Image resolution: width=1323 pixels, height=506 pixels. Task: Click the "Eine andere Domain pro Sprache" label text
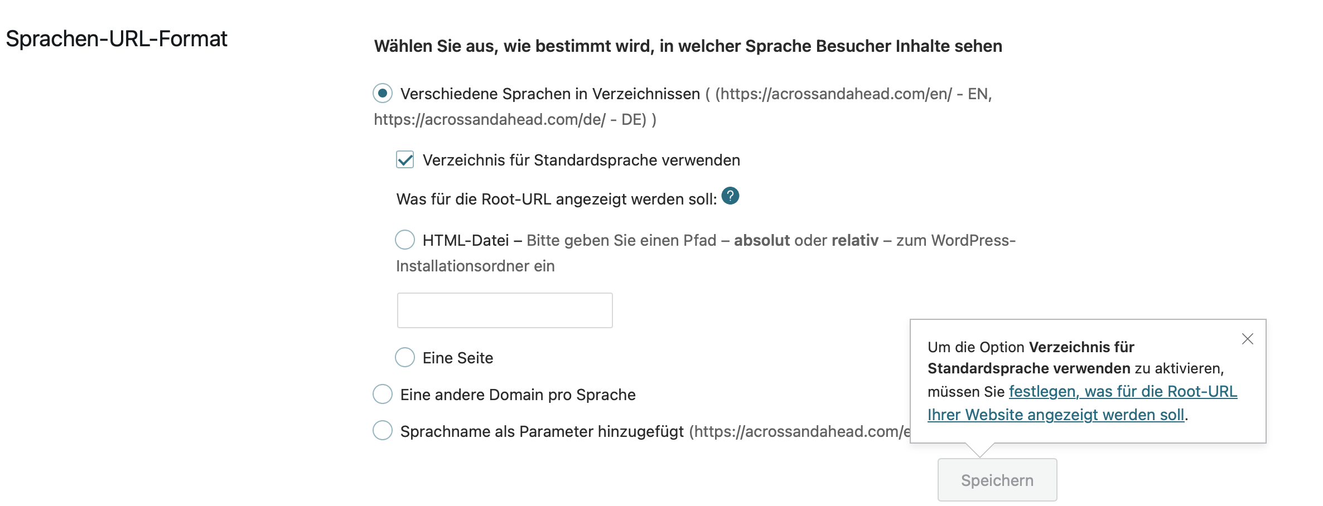tap(518, 395)
